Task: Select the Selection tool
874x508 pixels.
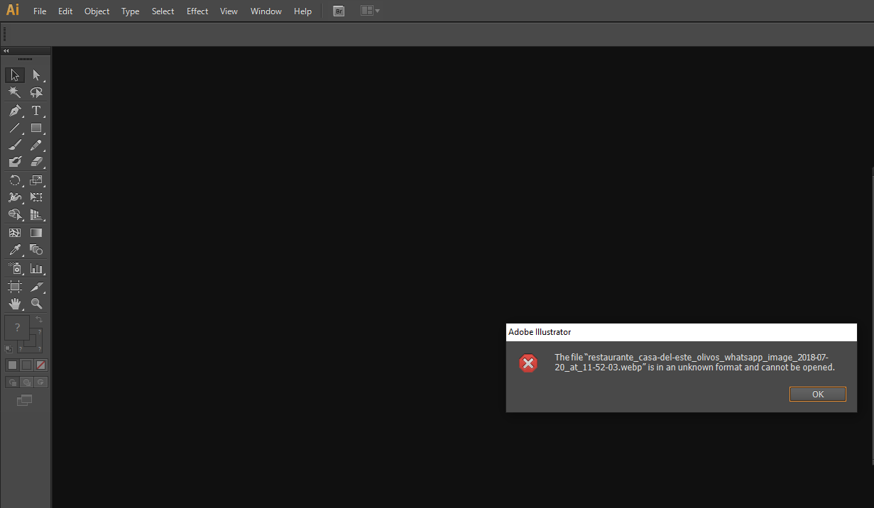Action: pyautogui.click(x=15, y=74)
